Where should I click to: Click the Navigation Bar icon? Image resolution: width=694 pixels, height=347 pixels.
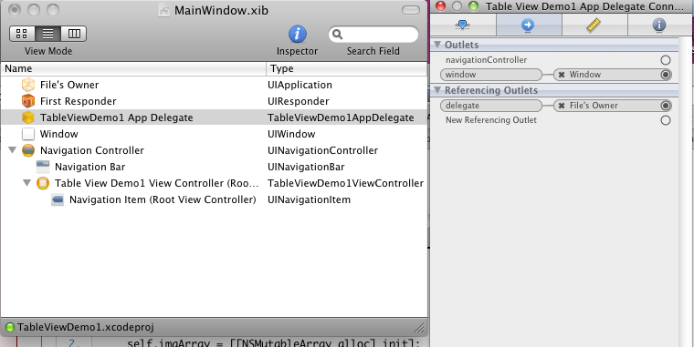pyautogui.click(x=43, y=167)
